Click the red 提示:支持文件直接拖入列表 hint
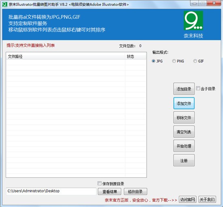The image size is (223, 207). point(30,45)
